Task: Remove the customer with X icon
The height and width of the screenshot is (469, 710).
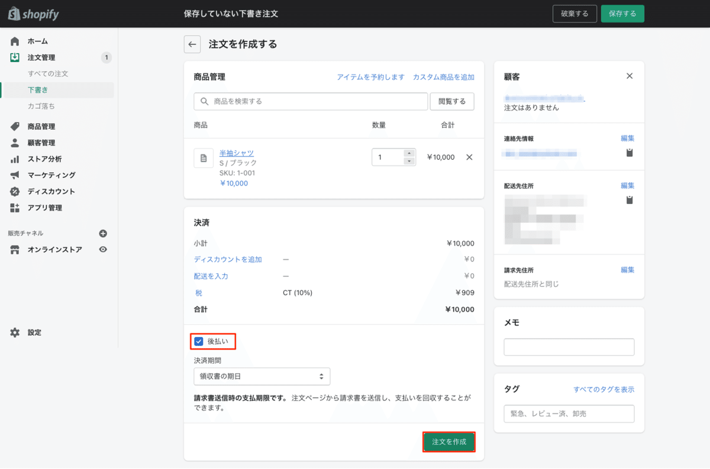Action: coord(630,76)
